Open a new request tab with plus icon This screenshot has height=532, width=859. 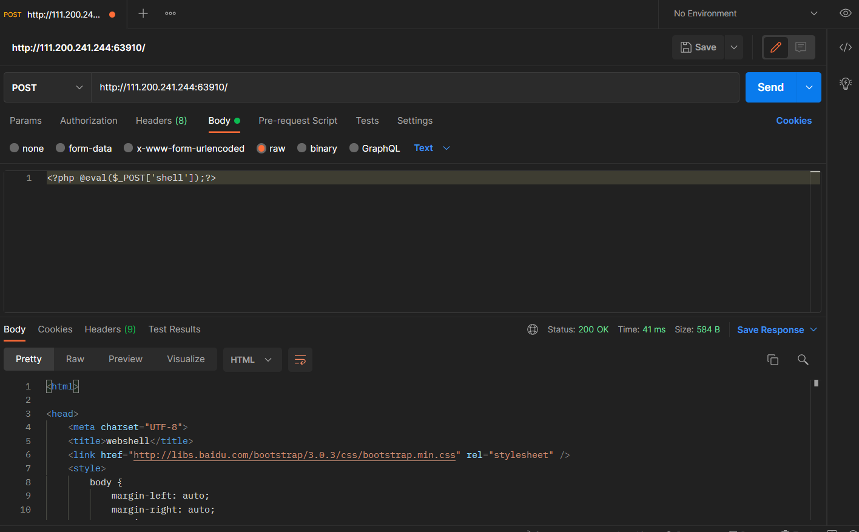(143, 13)
